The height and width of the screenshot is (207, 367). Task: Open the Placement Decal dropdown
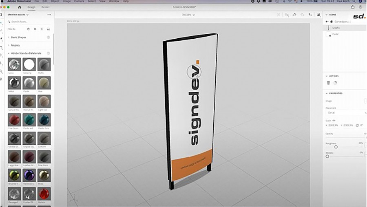point(346,113)
